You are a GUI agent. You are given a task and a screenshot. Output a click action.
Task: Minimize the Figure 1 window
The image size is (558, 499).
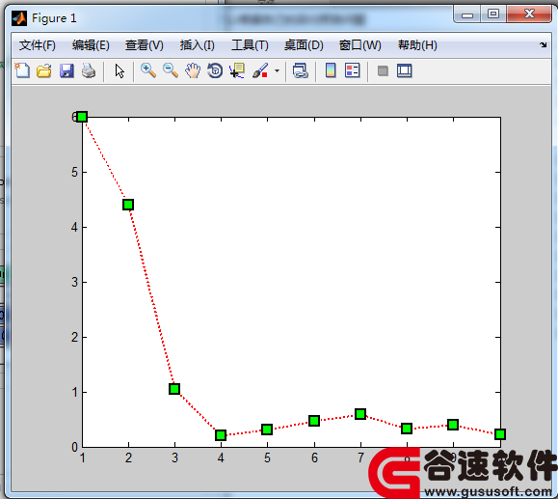click(x=467, y=14)
